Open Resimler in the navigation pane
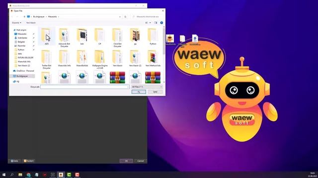This screenshot has height=178, width=318. click(x=20, y=46)
